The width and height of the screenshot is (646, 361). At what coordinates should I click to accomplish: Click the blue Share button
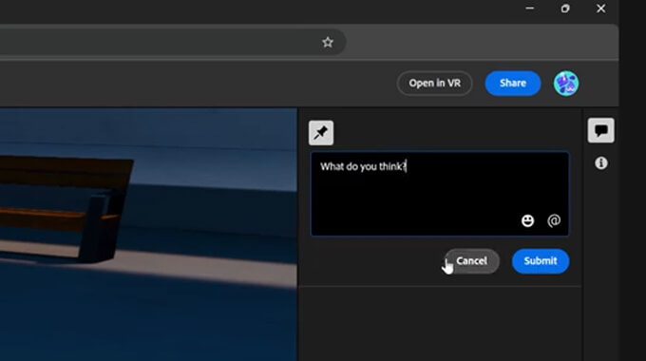click(512, 84)
